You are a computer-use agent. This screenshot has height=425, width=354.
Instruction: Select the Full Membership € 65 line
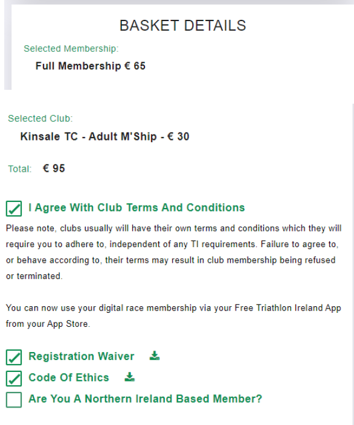point(91,66)
